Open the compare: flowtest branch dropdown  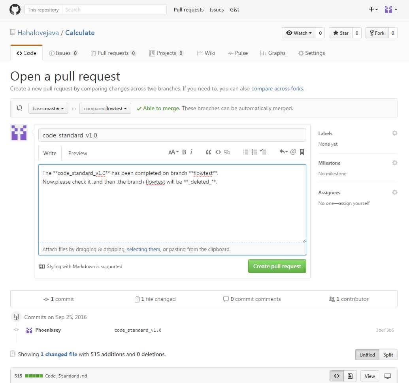[105, 109]
